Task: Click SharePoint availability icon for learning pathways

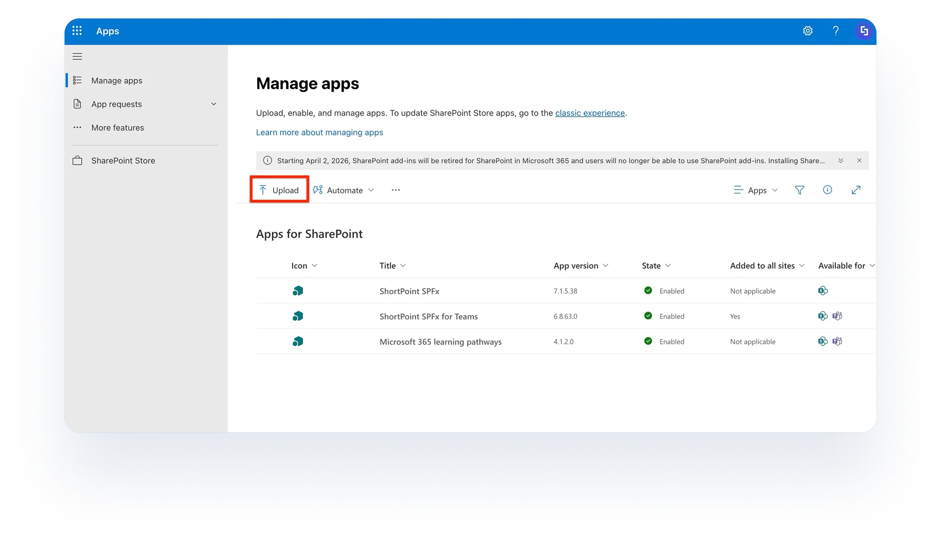Action: click(x=823, y=341)
